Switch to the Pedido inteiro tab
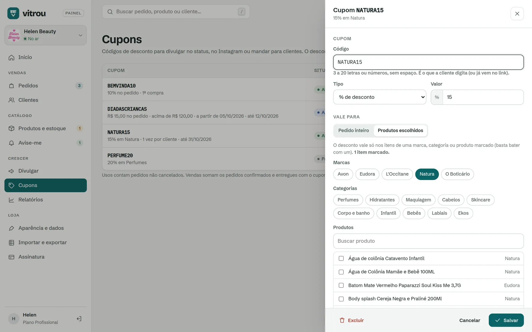532x332 pixels. [353, 130]
